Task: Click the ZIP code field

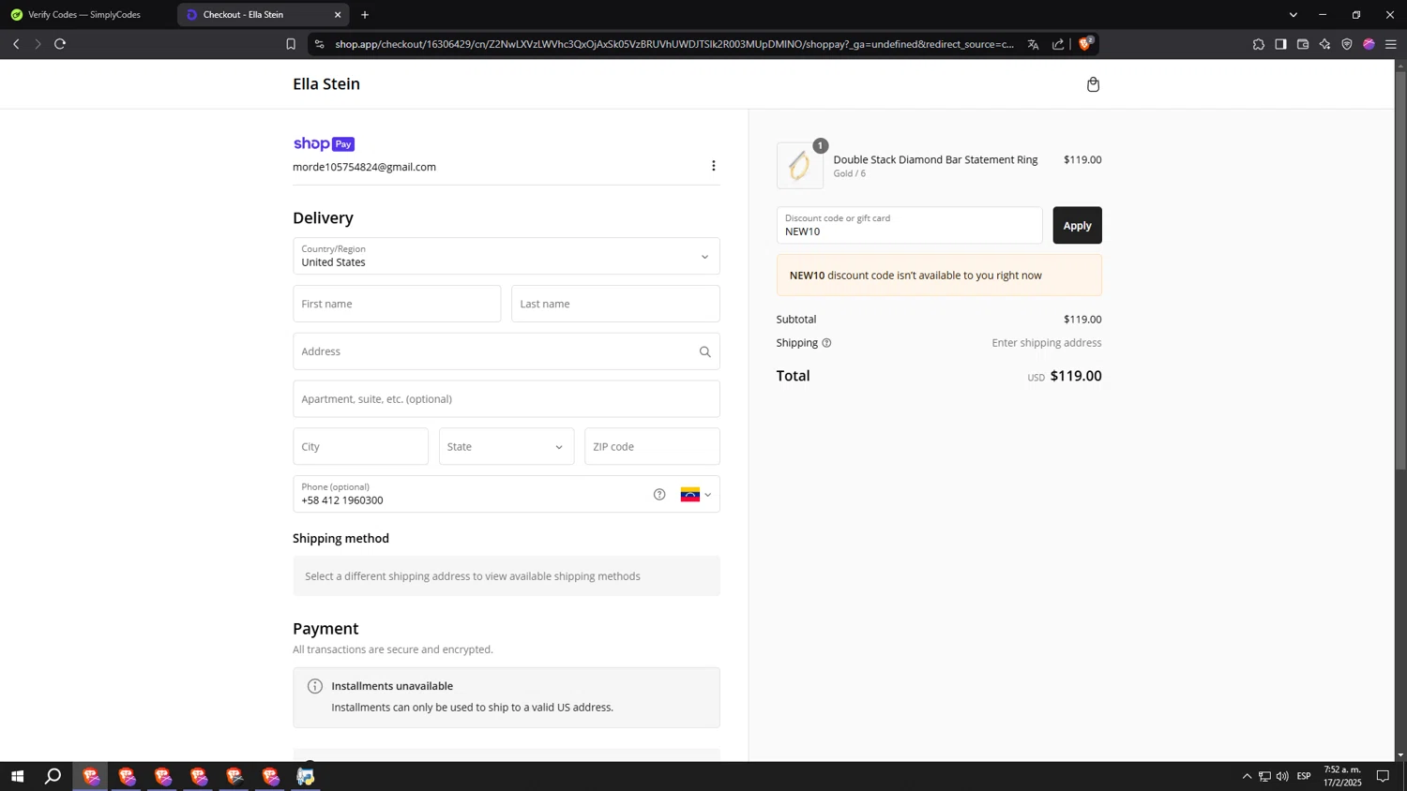Action: [x=652, y=446]
